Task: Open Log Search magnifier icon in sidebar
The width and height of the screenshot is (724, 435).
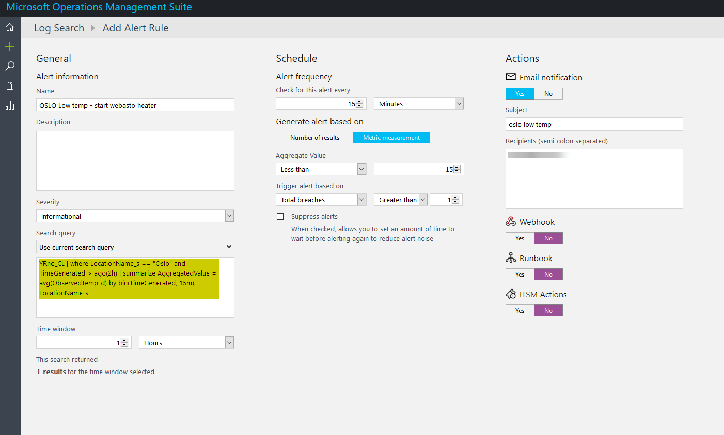Action: click(10, 66)
